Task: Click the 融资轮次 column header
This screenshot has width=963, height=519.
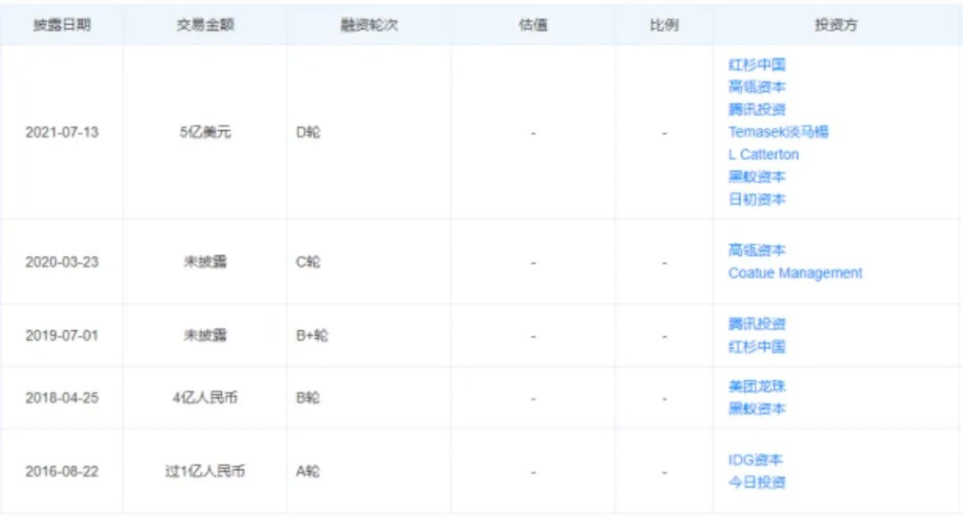Action: [x=369, y=25]
